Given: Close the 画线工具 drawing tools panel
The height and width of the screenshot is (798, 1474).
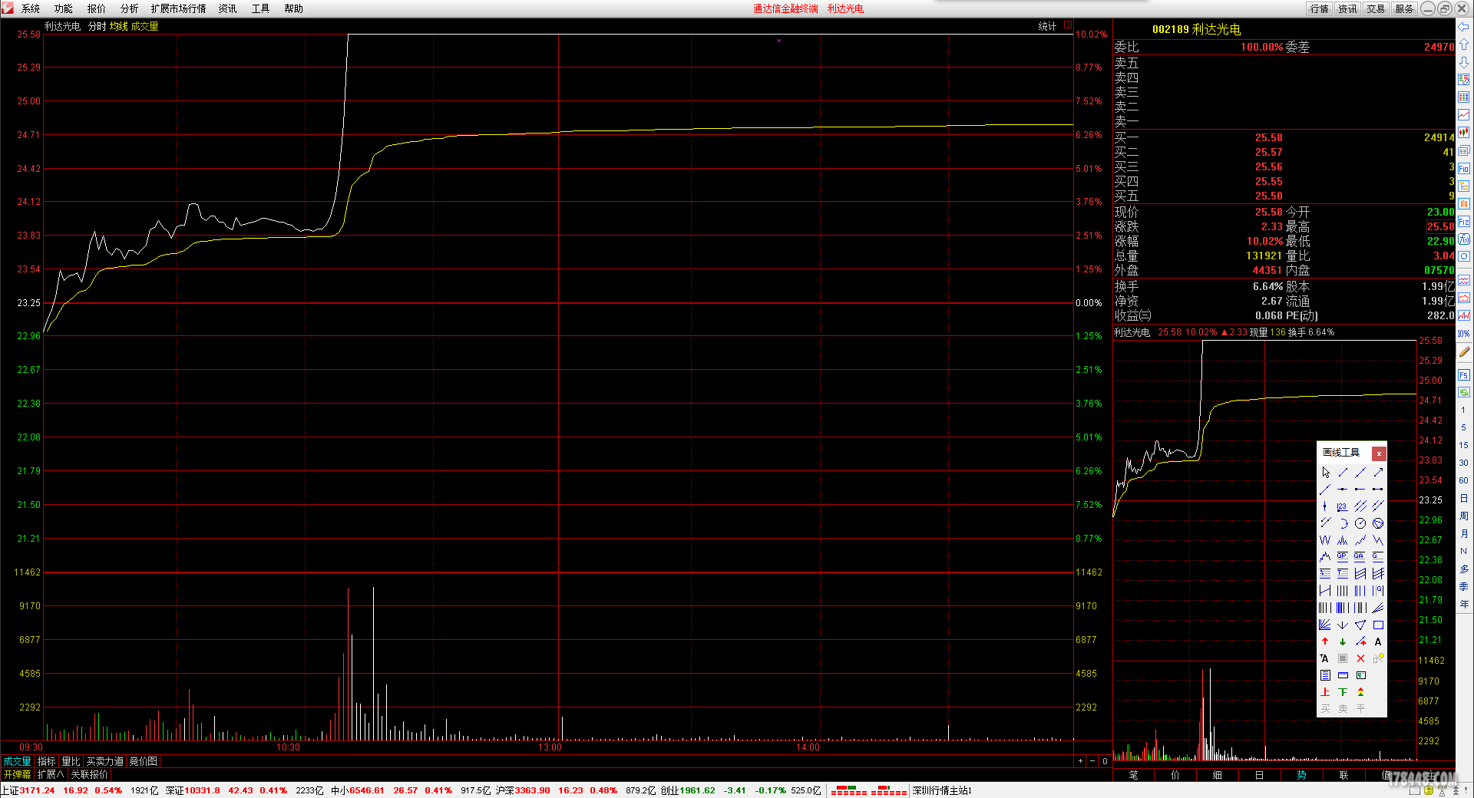Looking at the screenshot, I should 1379,453.
